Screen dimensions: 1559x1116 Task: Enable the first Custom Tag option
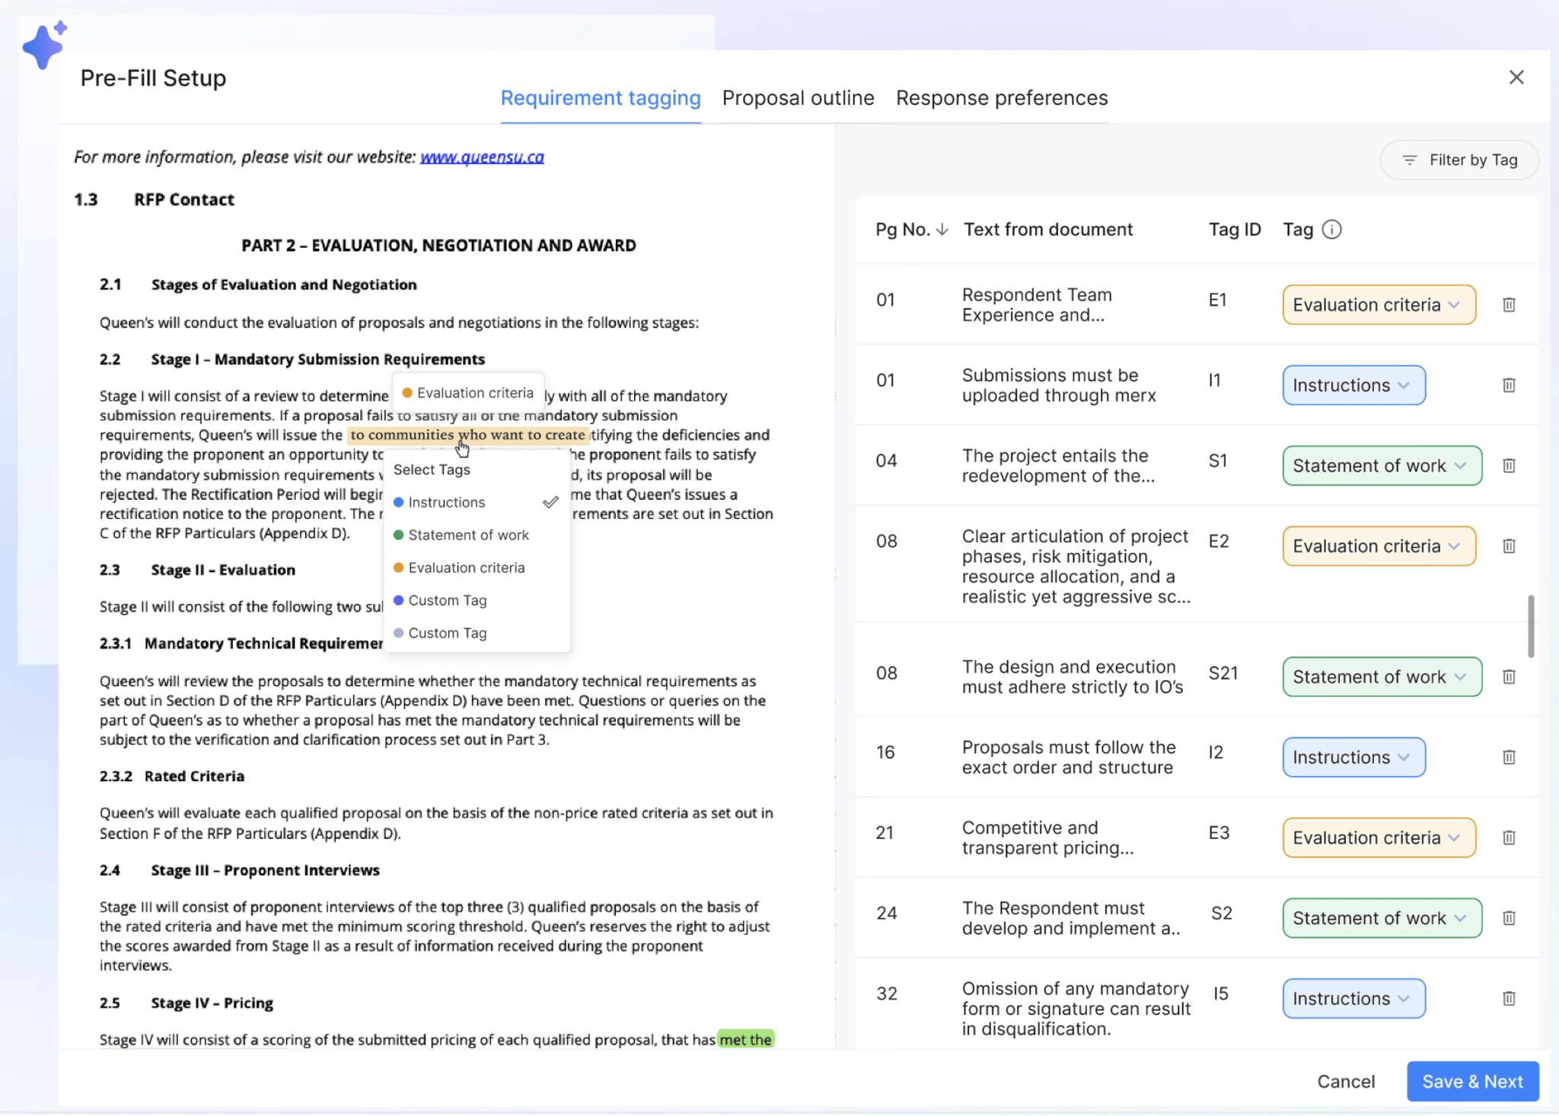(448, 600)
